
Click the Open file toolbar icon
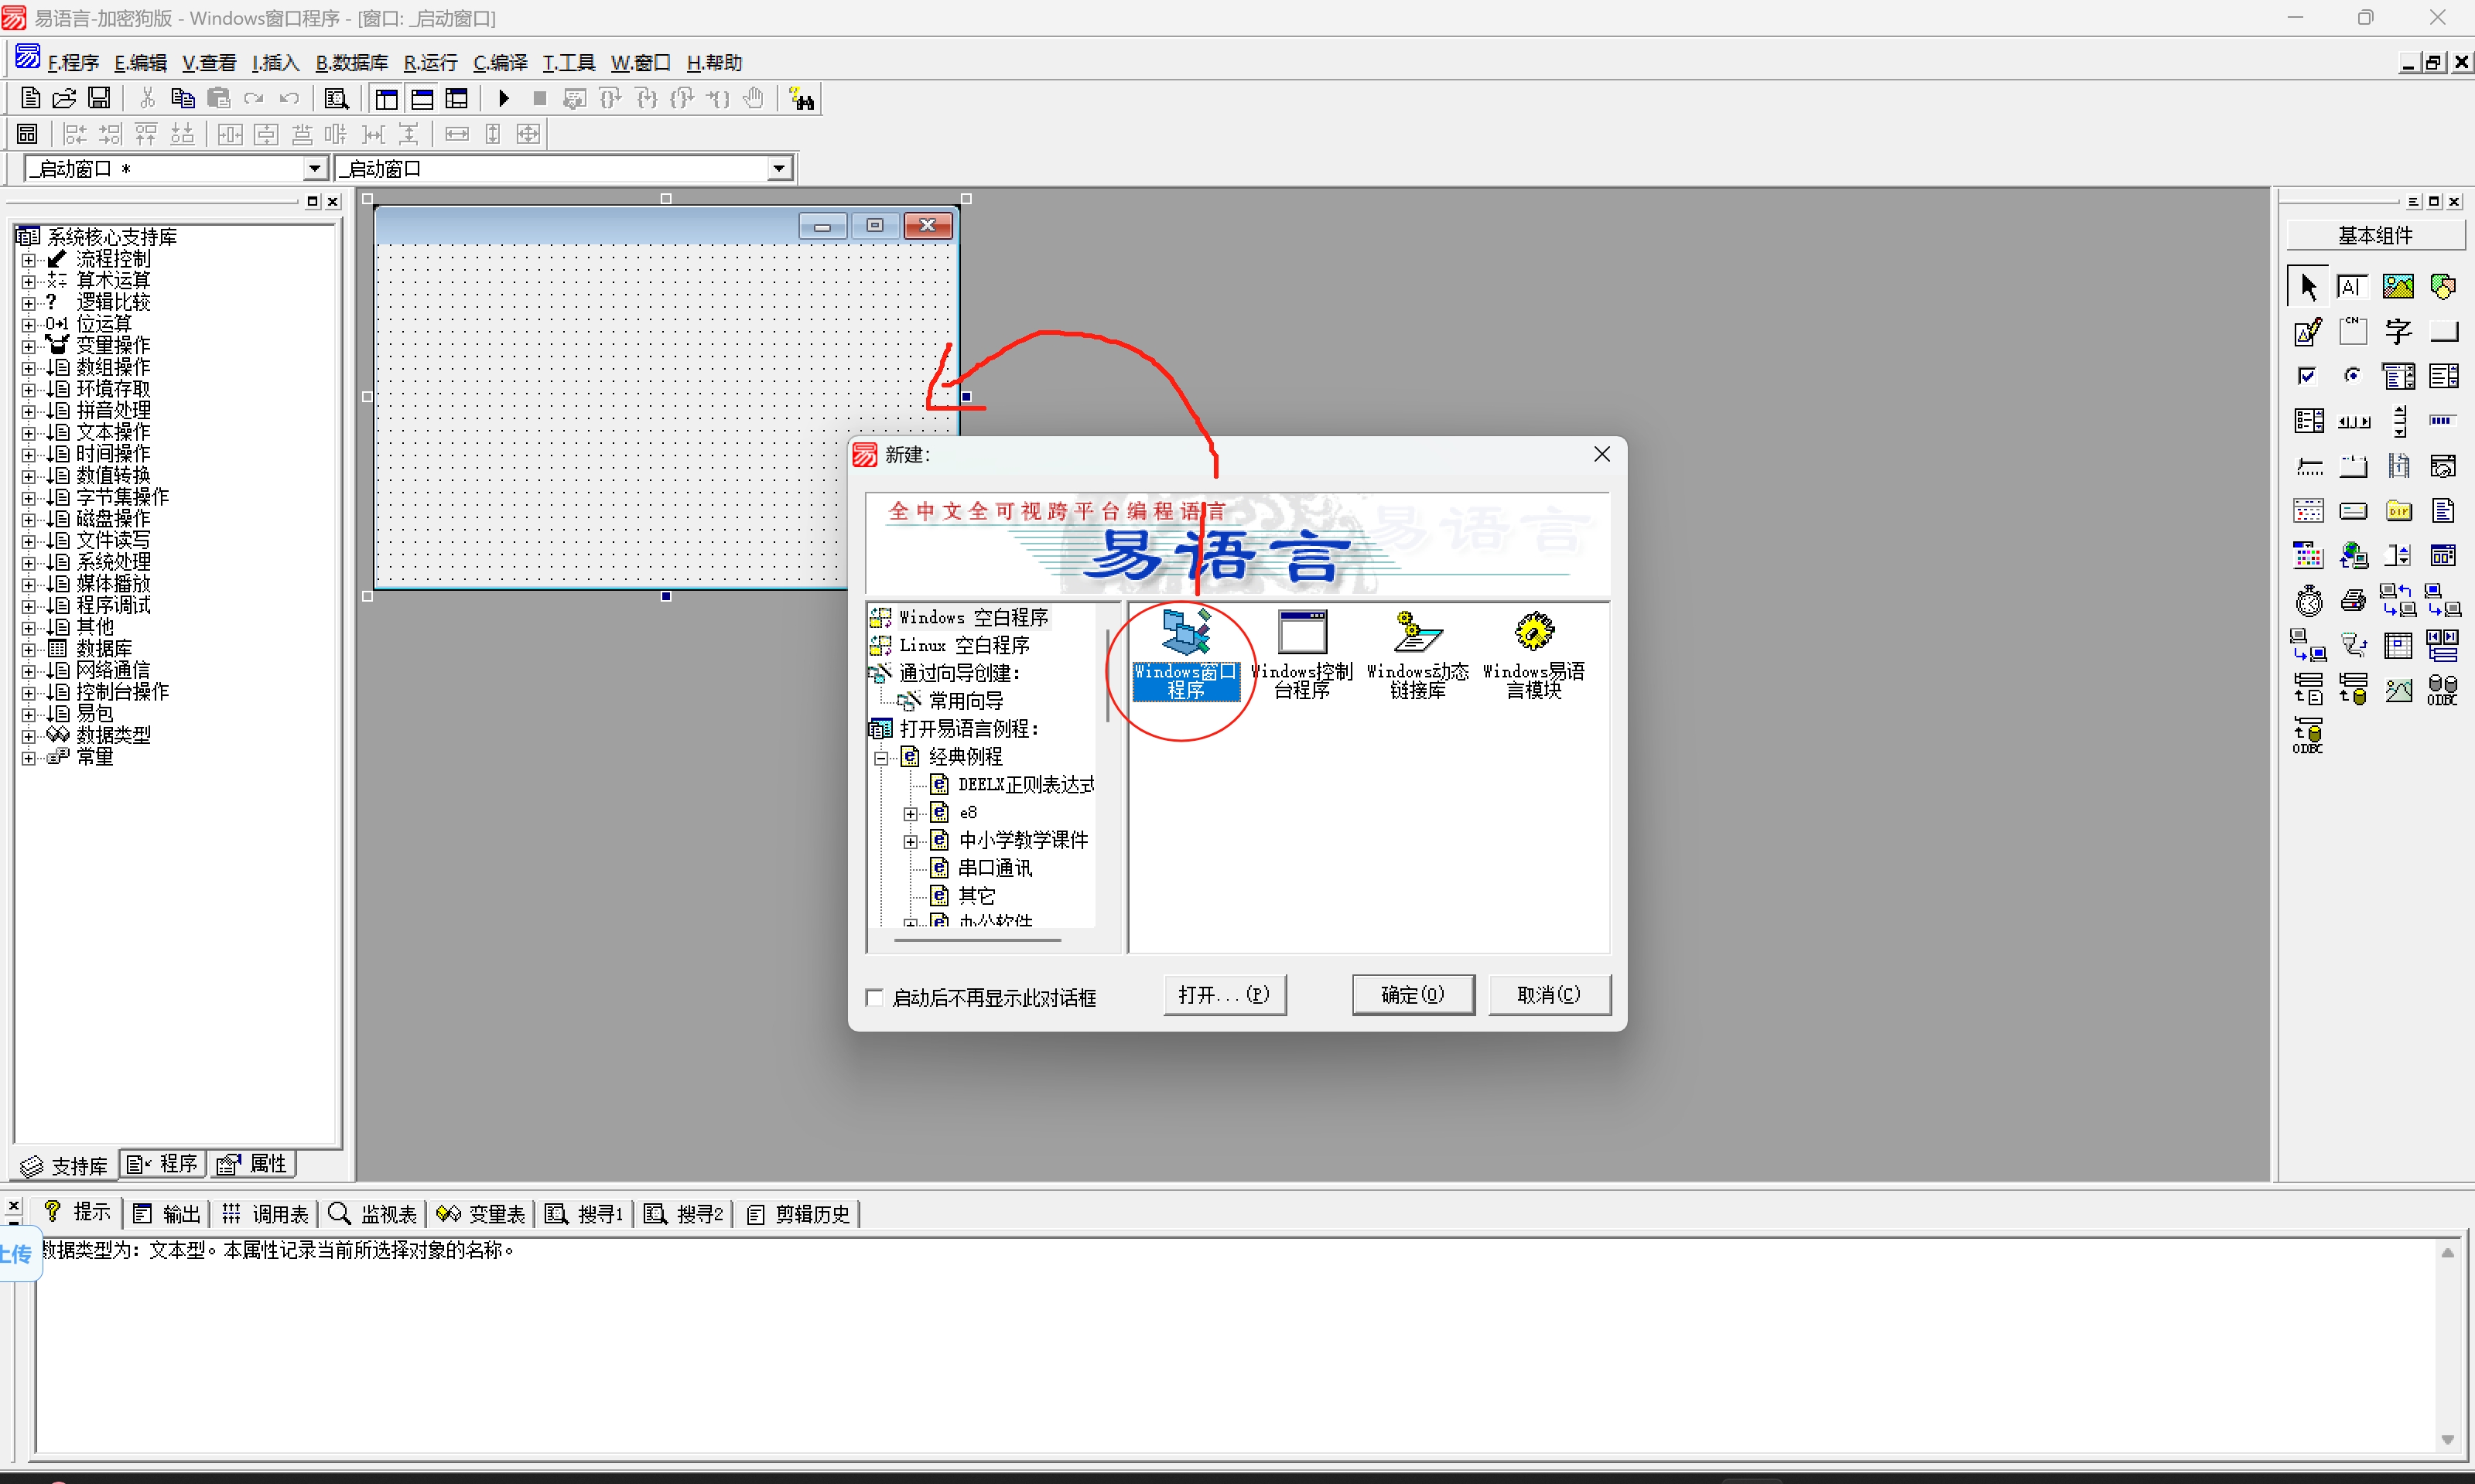(64, 98)
